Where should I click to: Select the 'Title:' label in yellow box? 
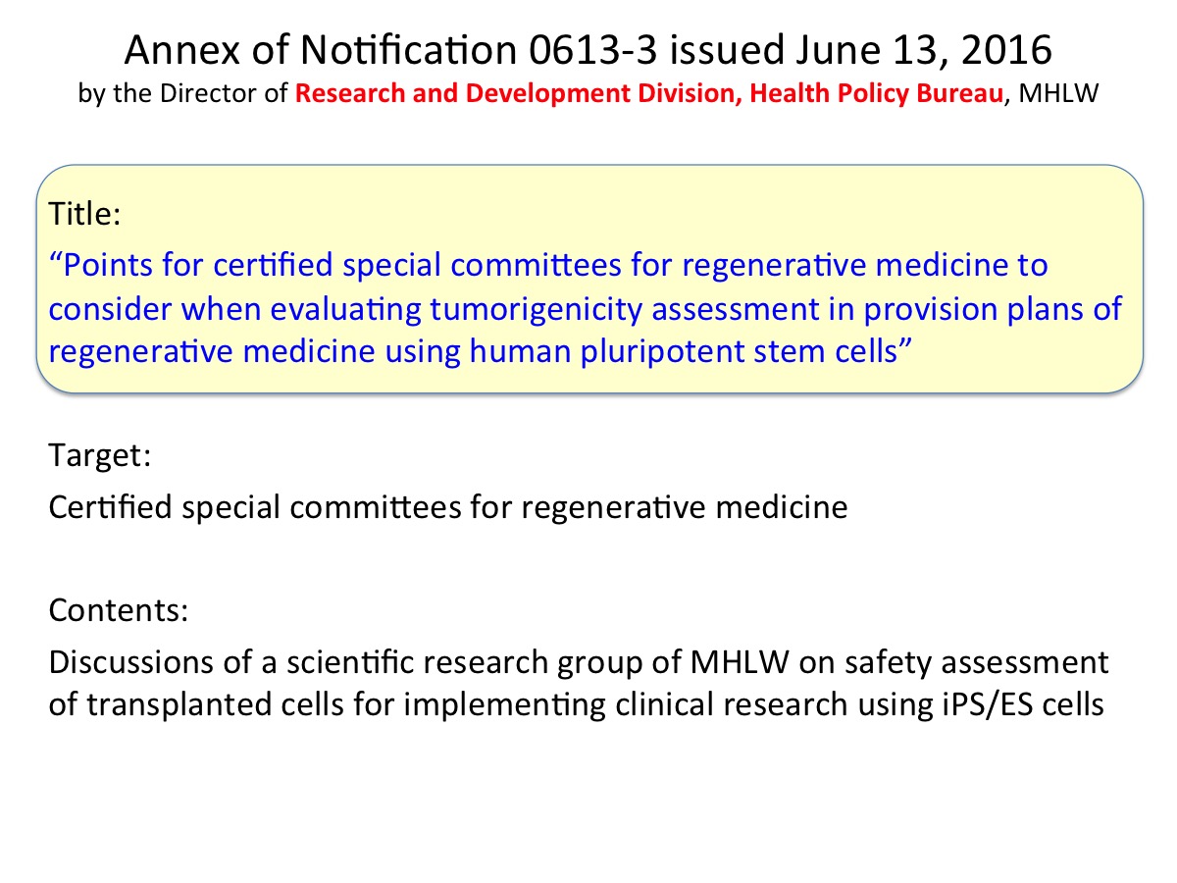pos(84,216)
